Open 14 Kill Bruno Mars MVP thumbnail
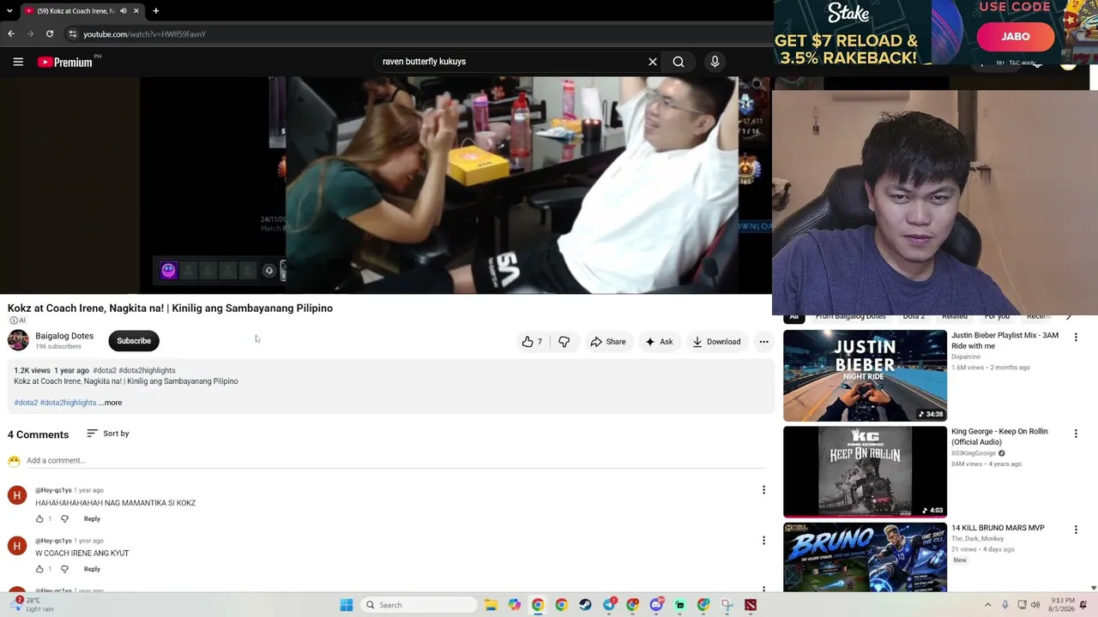This screenshot has height=617, width=1098. pyautogui.click(x=865, y=557)
